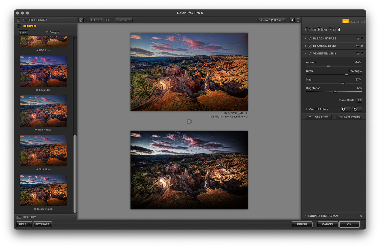Click the Add Filter button
The width and height of the screenshot is (380, 248).
coord(319,117)
